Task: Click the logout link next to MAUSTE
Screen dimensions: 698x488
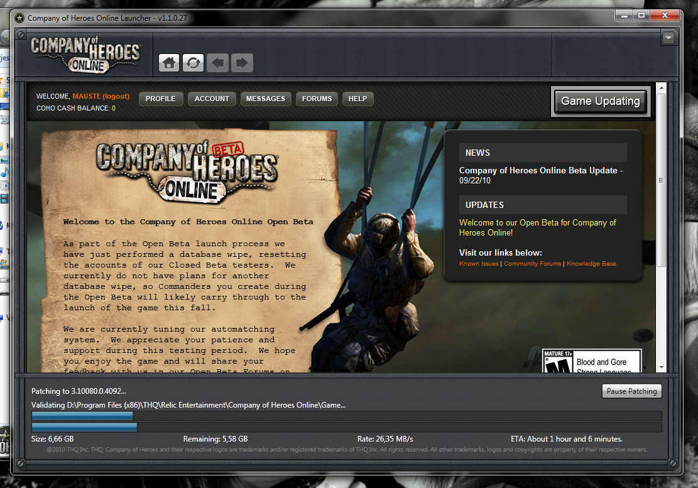Action: coord(116,96)
